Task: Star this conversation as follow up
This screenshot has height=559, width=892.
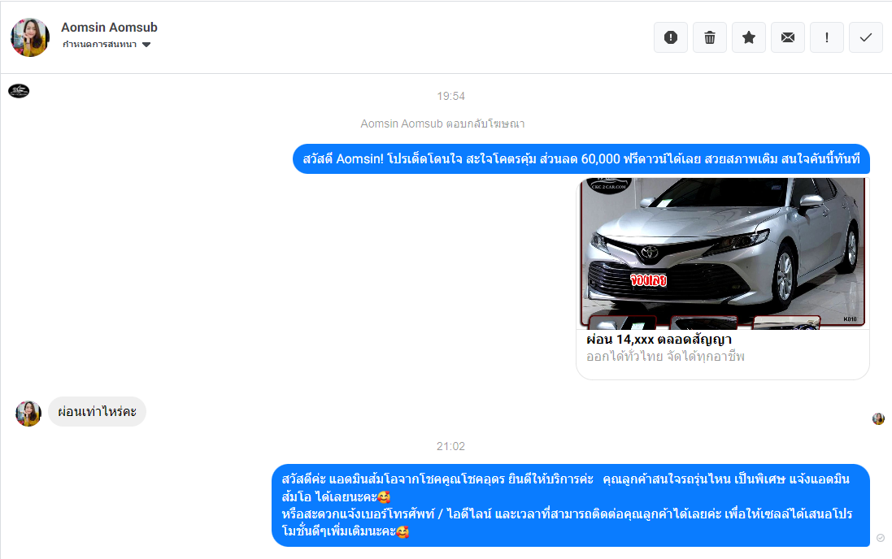Action: (x=749, y=37)
